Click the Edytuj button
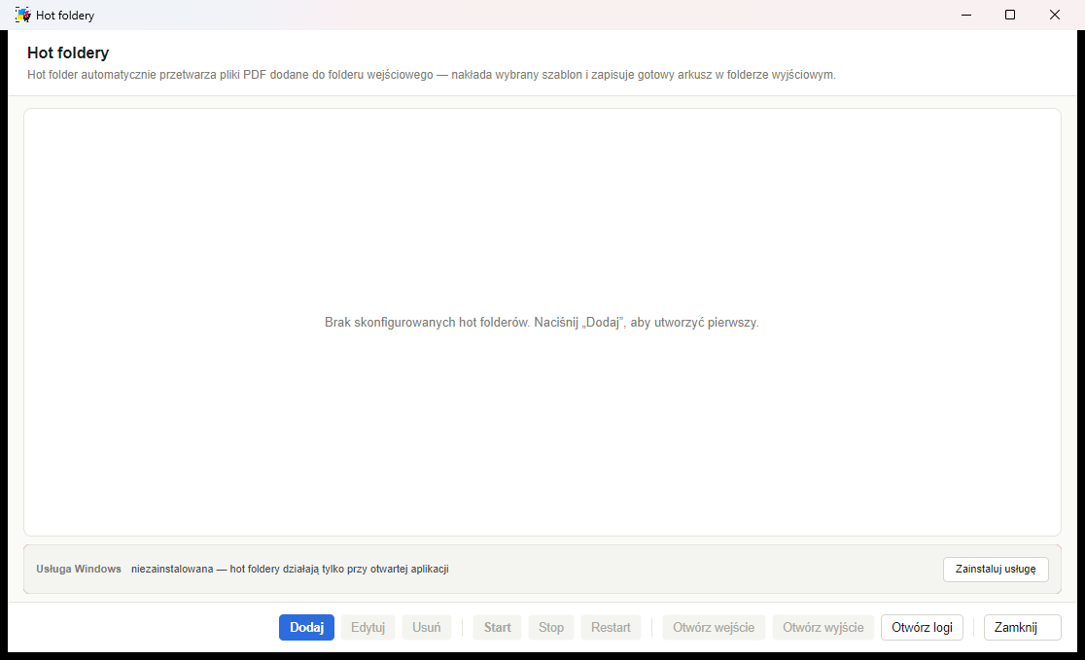Viewport: 1085px width, 660px height. pyautogui.click(x=367, y=628)
